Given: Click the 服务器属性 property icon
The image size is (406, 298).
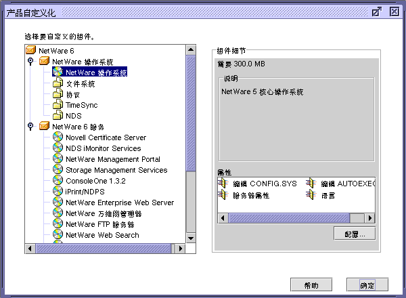Looking at the screenshot, I should coord(223,194).
